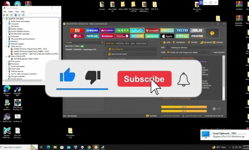Select the Xiaomi MI brand tile

click(77, 30)
